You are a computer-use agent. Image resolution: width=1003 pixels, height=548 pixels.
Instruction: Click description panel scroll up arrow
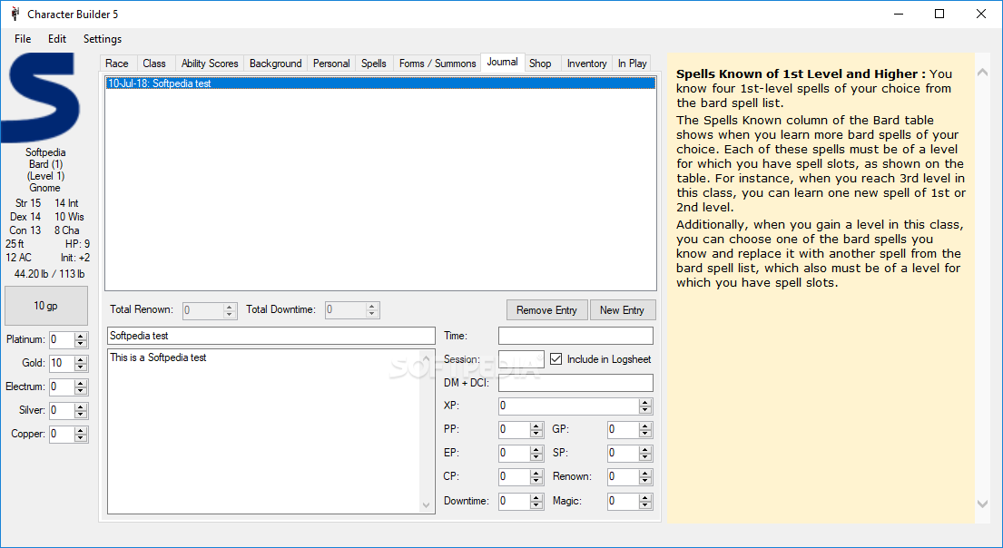pyautogui.click(x=982, y=73)
